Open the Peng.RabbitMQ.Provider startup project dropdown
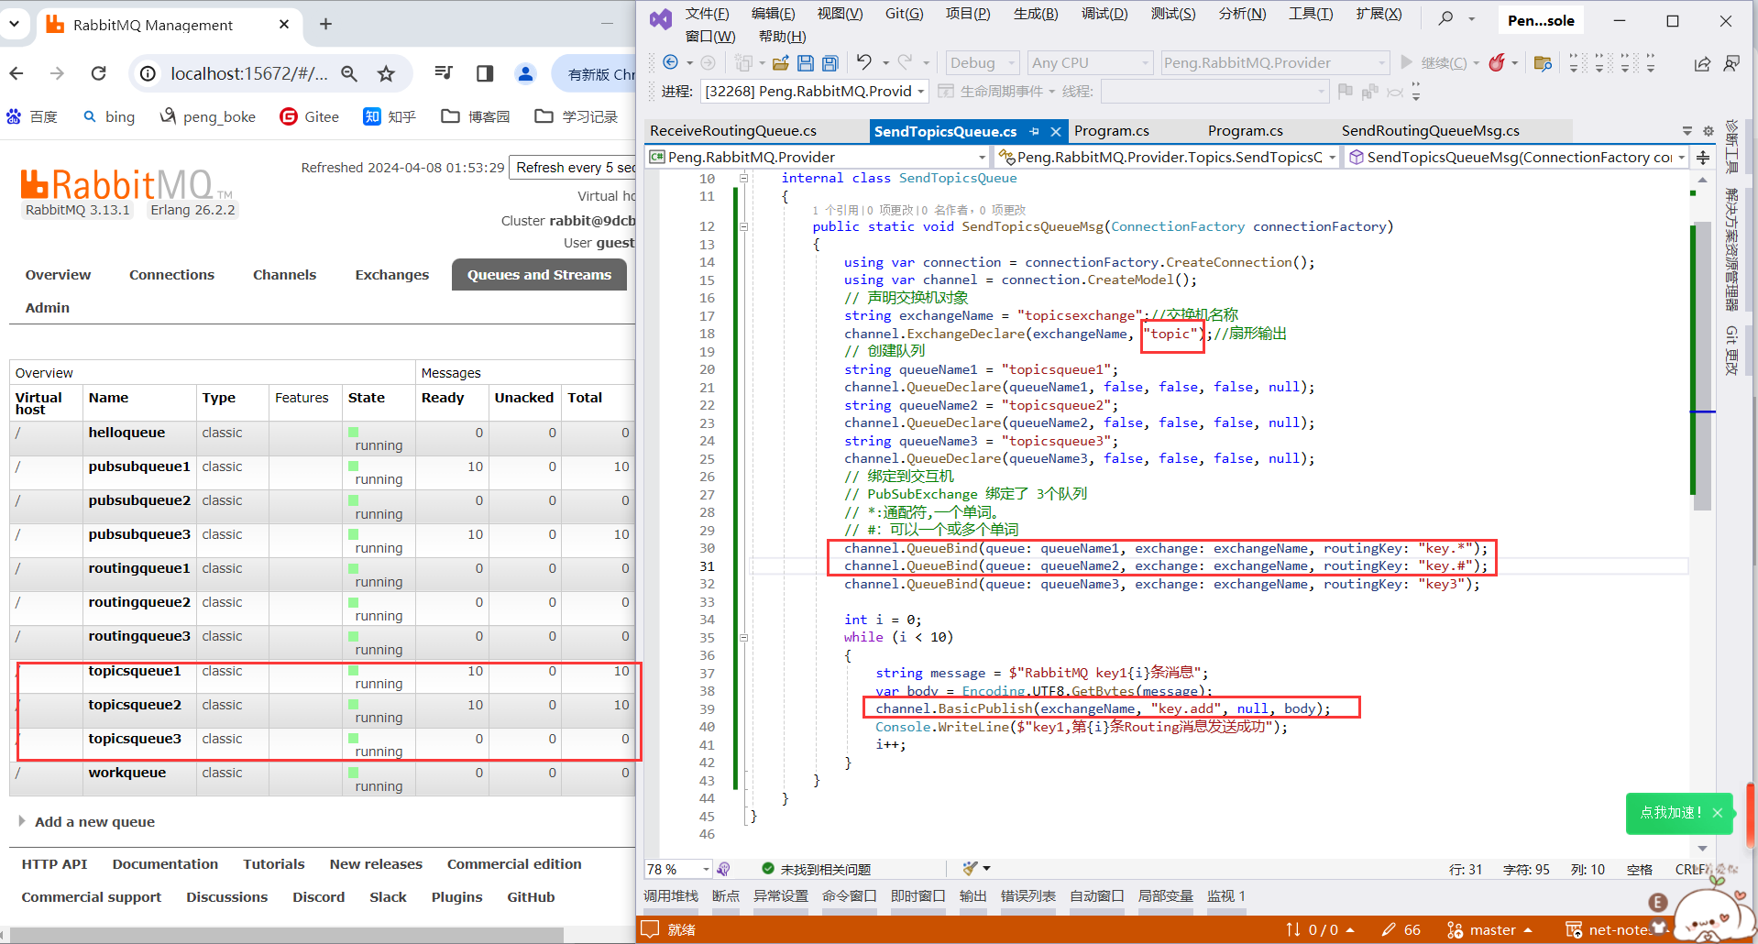The height and width of the screenshot is (944, 1758). tap(1275, 62)
